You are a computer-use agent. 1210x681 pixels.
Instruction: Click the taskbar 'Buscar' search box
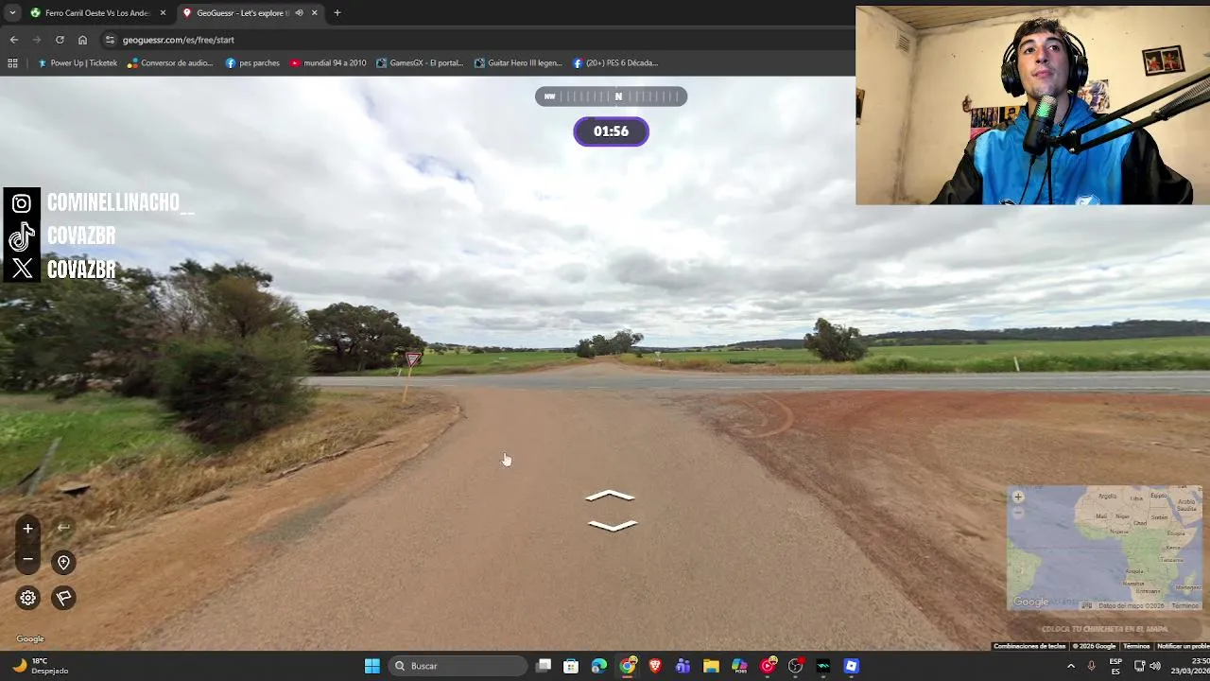pos(458,666)
